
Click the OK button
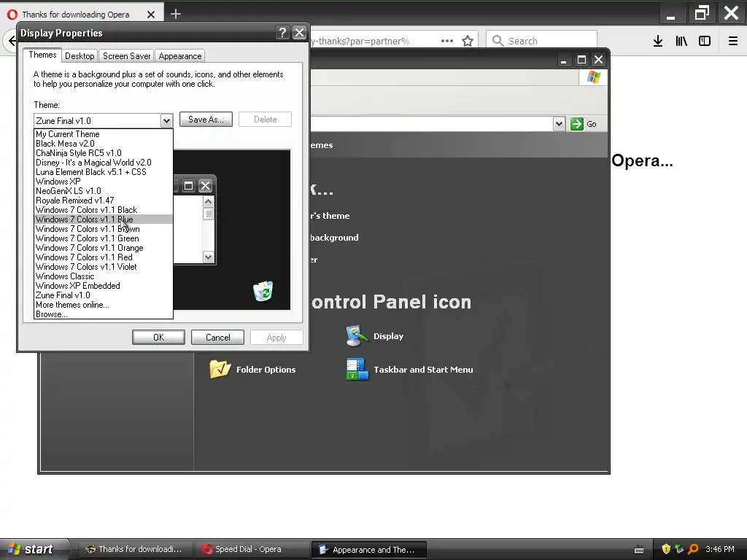(158, 337)
